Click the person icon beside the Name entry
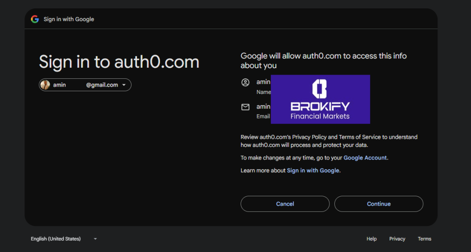 246,82
